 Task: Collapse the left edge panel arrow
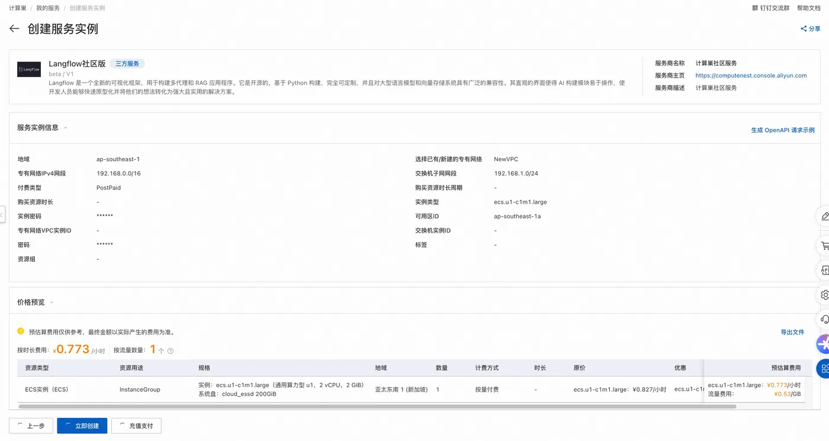[x=2, y=213]
